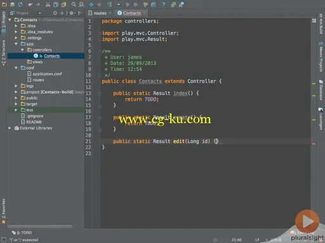
Task: Toggle the Structure tool window
Action: tap(4, 52)
